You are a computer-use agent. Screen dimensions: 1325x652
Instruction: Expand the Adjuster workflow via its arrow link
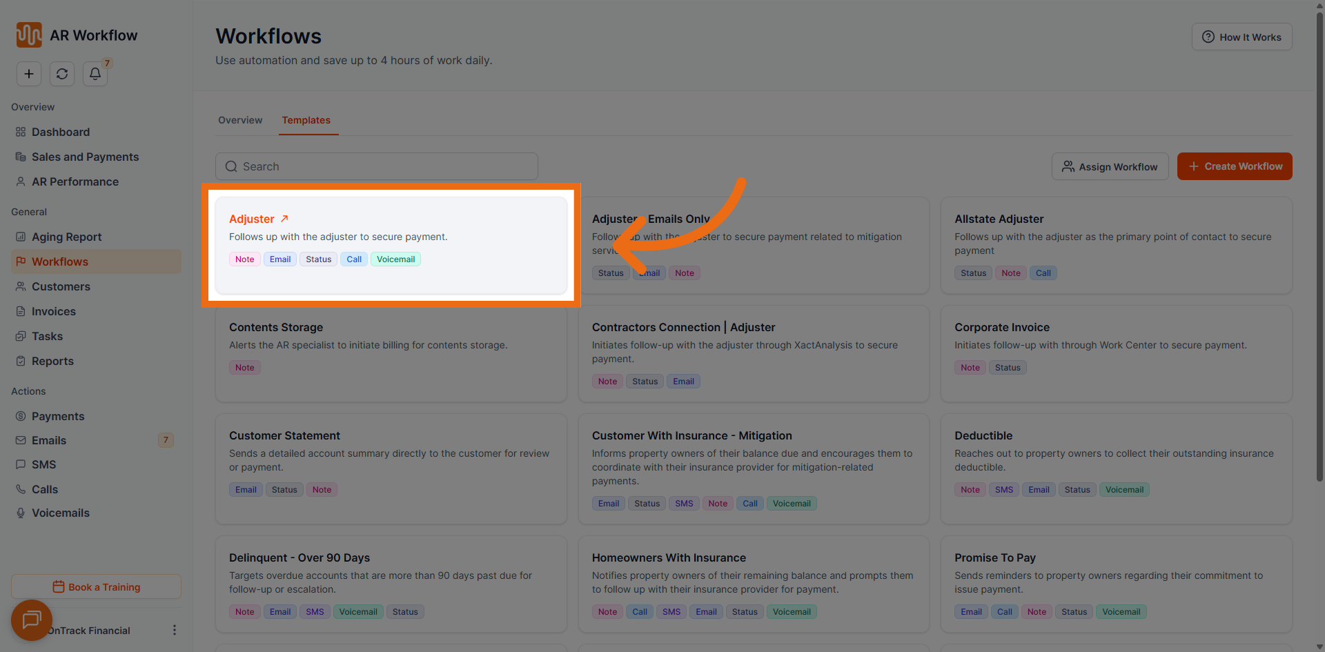tap(283, 218)
